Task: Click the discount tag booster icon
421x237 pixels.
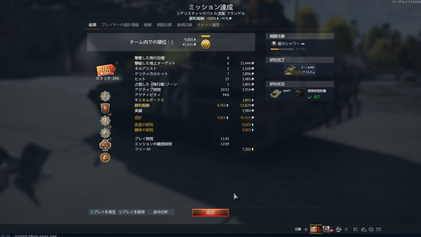Action: 107,70
